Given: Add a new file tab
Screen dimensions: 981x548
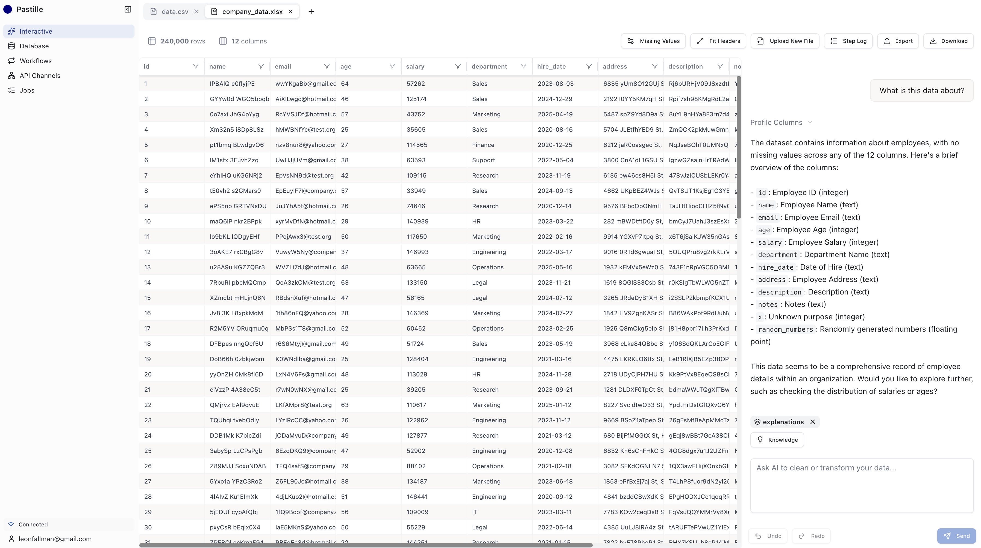Looking at the screenshot, I should pyautogui.click(x=311, y=11).
